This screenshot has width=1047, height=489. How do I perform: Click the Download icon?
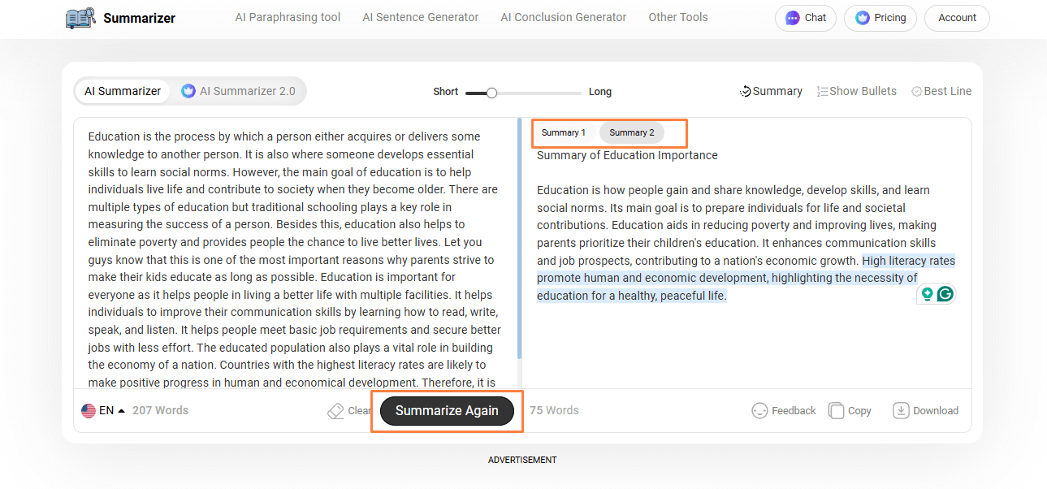click(x=900, y=411)
